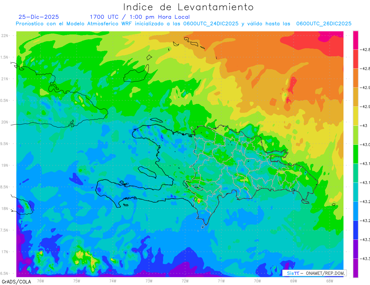The height and width of the screenshot is (285, 370).
Task: Select the date label '25-Dic-2025'
Action: pyautogui.click(x=39, y=17)
